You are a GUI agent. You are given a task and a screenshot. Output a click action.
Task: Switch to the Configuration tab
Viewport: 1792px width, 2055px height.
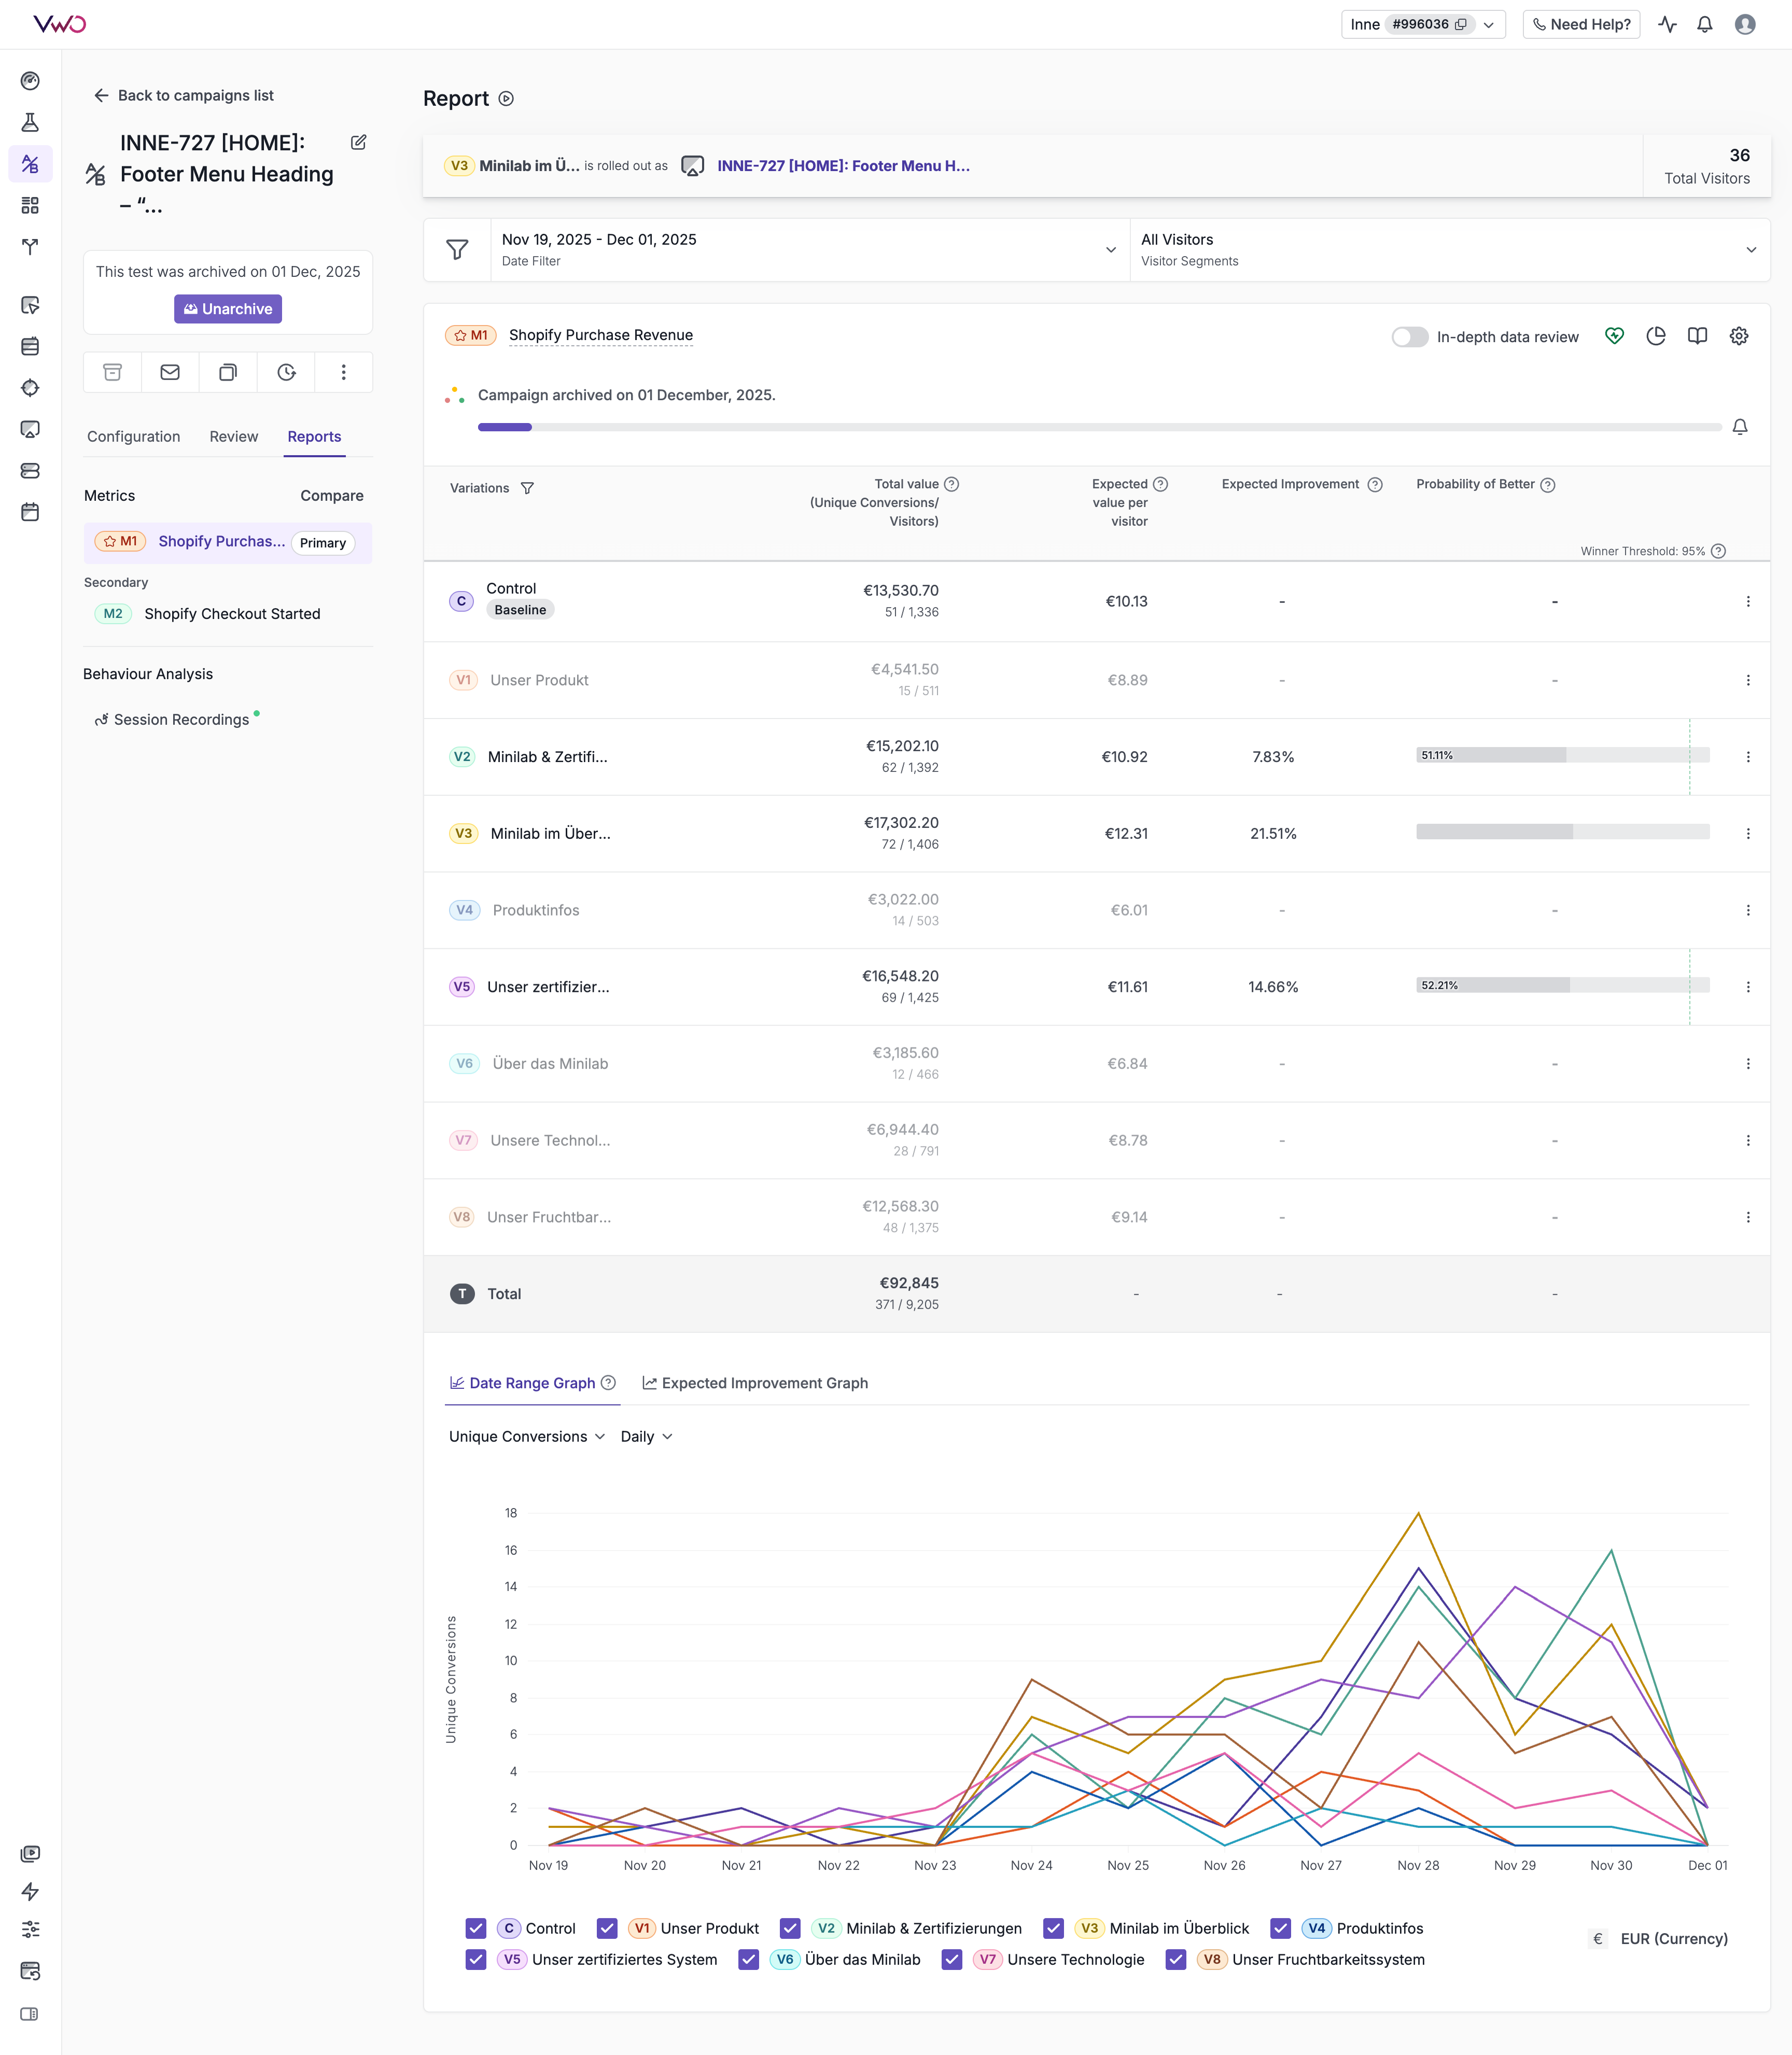coord(133,436)
